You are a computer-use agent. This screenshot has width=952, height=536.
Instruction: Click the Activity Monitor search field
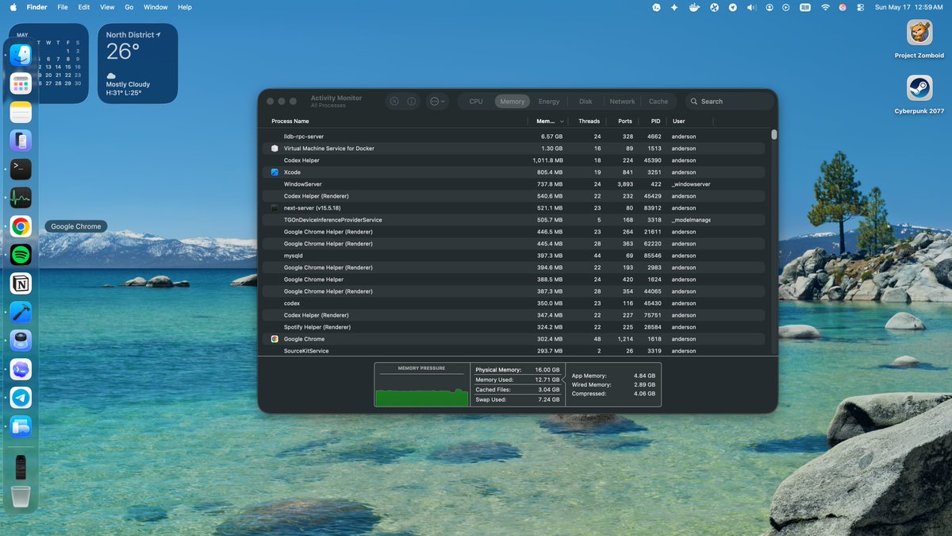[x=730, y=102]
